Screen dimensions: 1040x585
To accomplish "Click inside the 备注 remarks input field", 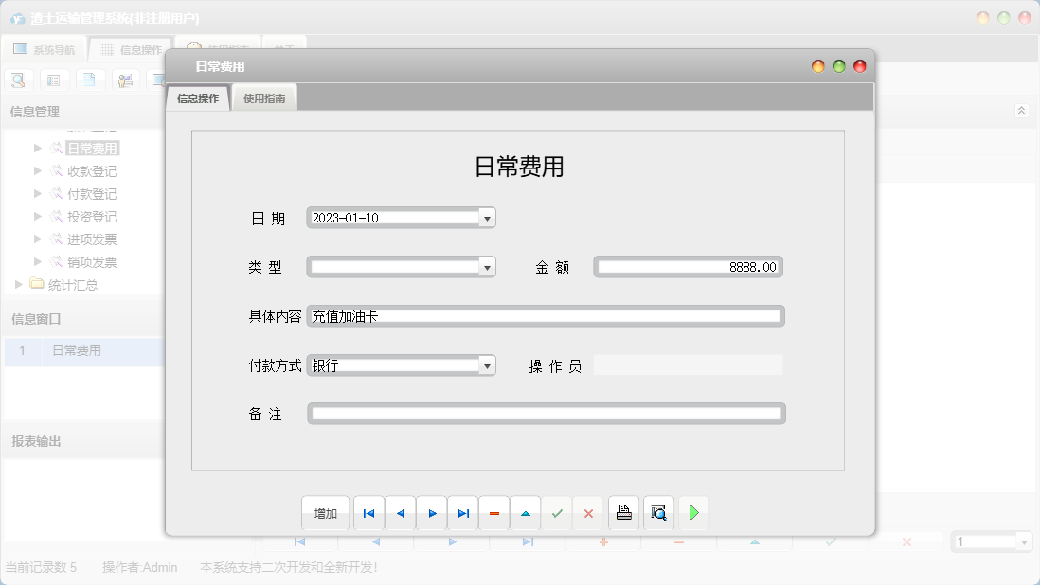I will [546, 413].
